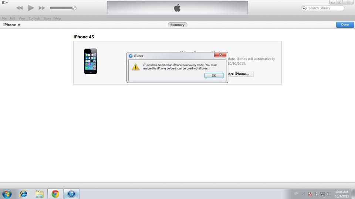Show hidden system tray icons

pyautogui.click(x=304, y=194)
